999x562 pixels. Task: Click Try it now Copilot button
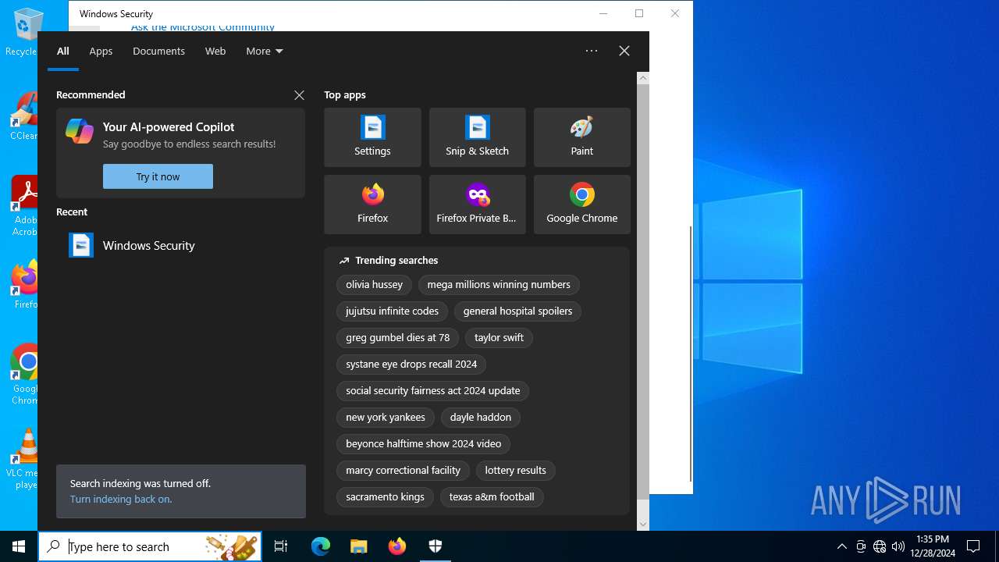point(158,176)
